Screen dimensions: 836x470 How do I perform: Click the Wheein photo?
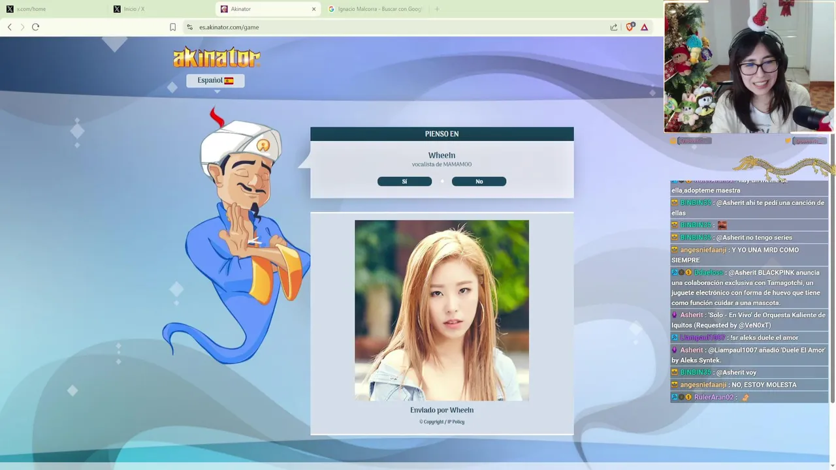coord(442,310)
